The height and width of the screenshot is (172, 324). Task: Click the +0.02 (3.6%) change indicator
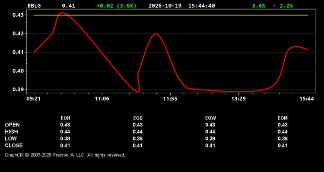tap(117, 6)
